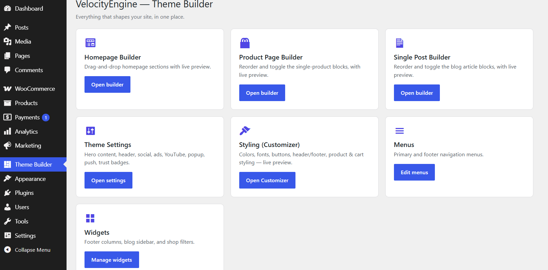Open the Analytics menu item

click(x=33, y=131)
